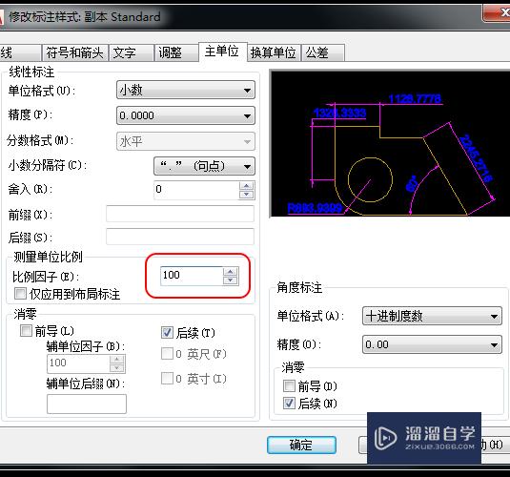
Task: Expand the linear 精度(P) dropdown 0.0000
Action: click(x=186, y=115)
